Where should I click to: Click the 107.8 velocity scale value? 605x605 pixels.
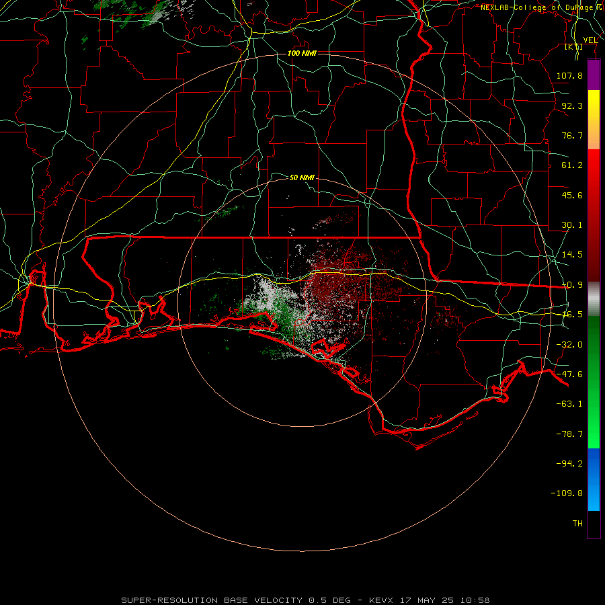tap(569, 75)
